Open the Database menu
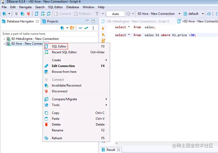This screenshot has height=153, width=218. pyautogui.click(x=73, y=7)
